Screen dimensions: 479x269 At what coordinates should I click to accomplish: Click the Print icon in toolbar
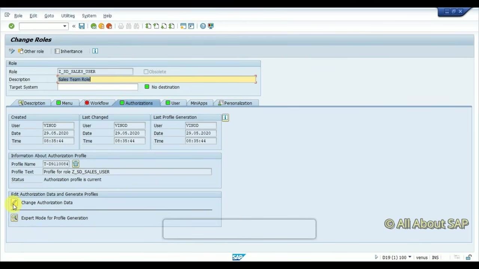point(121,26)
